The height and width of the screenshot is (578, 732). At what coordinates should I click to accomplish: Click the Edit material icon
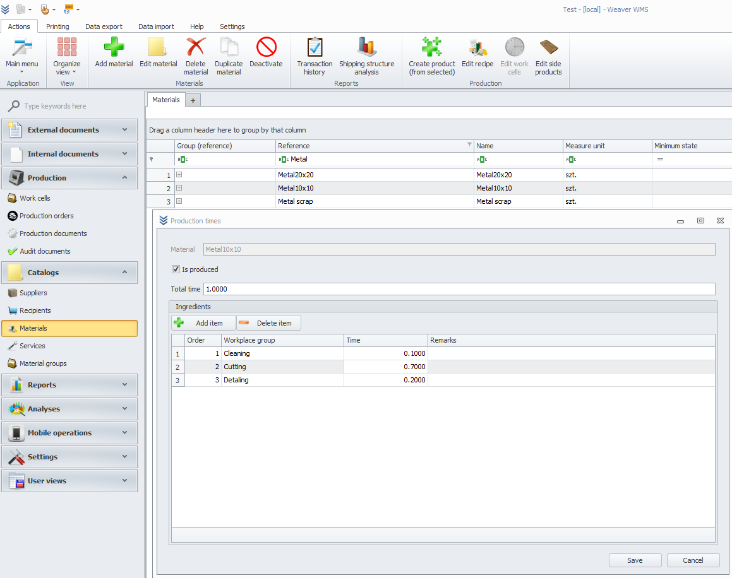point(159,47)
